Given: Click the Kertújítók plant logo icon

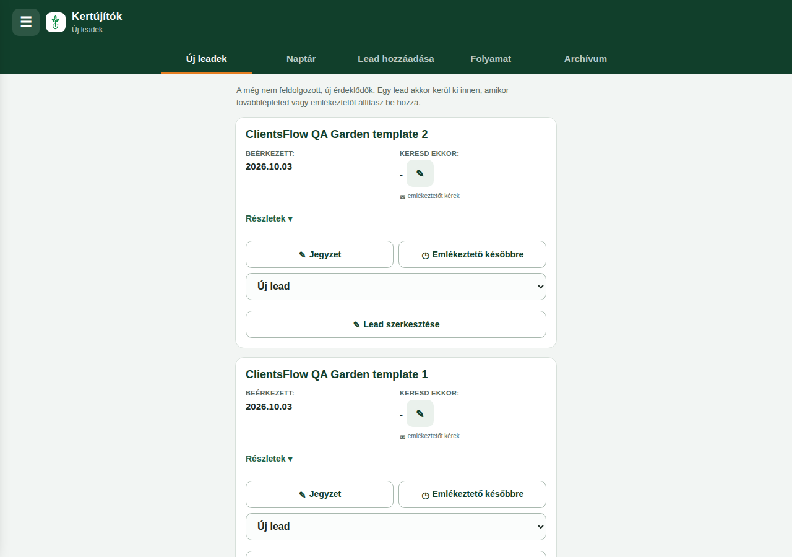Looking at the screenshot, I should pyautogui.click(x=56, y=22).
